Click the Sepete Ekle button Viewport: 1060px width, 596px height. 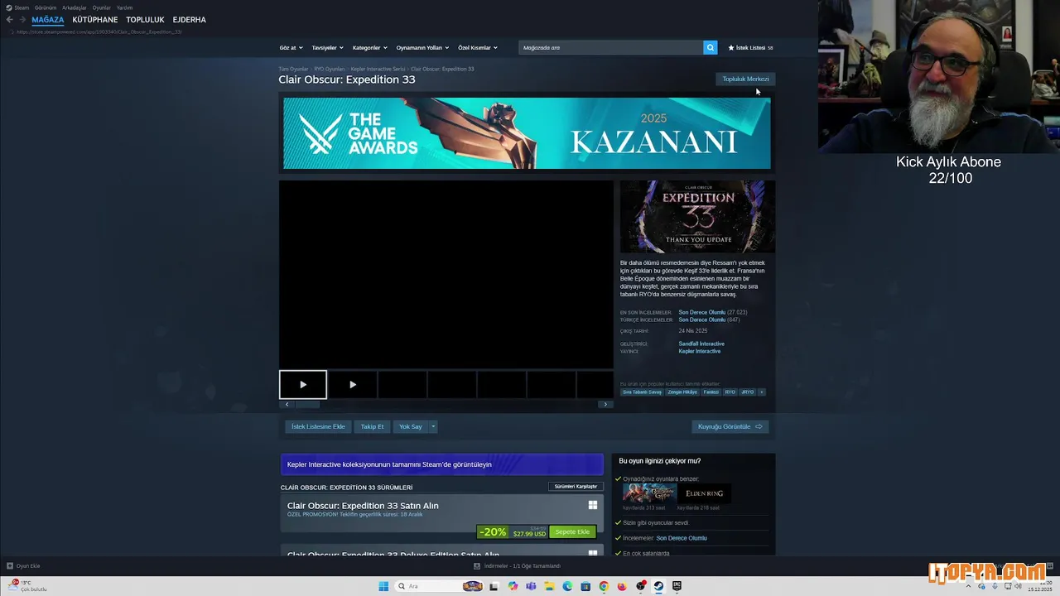572,532
